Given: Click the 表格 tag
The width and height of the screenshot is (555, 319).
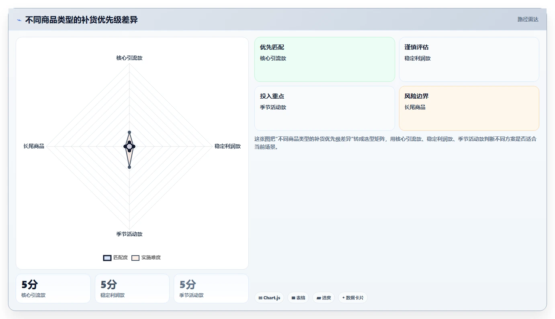Looking at the screenshot, I should pos(298,298).
